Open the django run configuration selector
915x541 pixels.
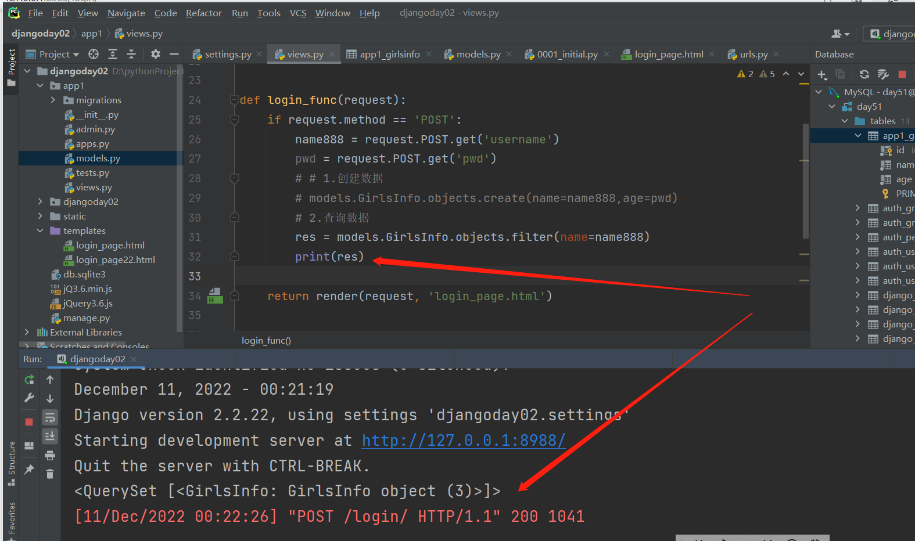890,34
